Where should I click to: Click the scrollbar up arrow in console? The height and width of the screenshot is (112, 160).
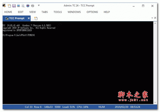click(155, 23)
